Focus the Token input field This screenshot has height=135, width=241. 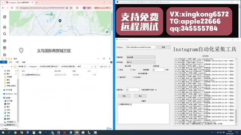(x=141, y=47)
